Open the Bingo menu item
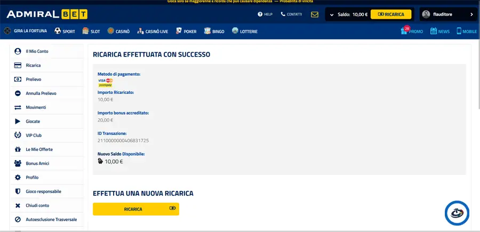The height and width of the screenshot is (232, 480). click(x=214, y=31)
